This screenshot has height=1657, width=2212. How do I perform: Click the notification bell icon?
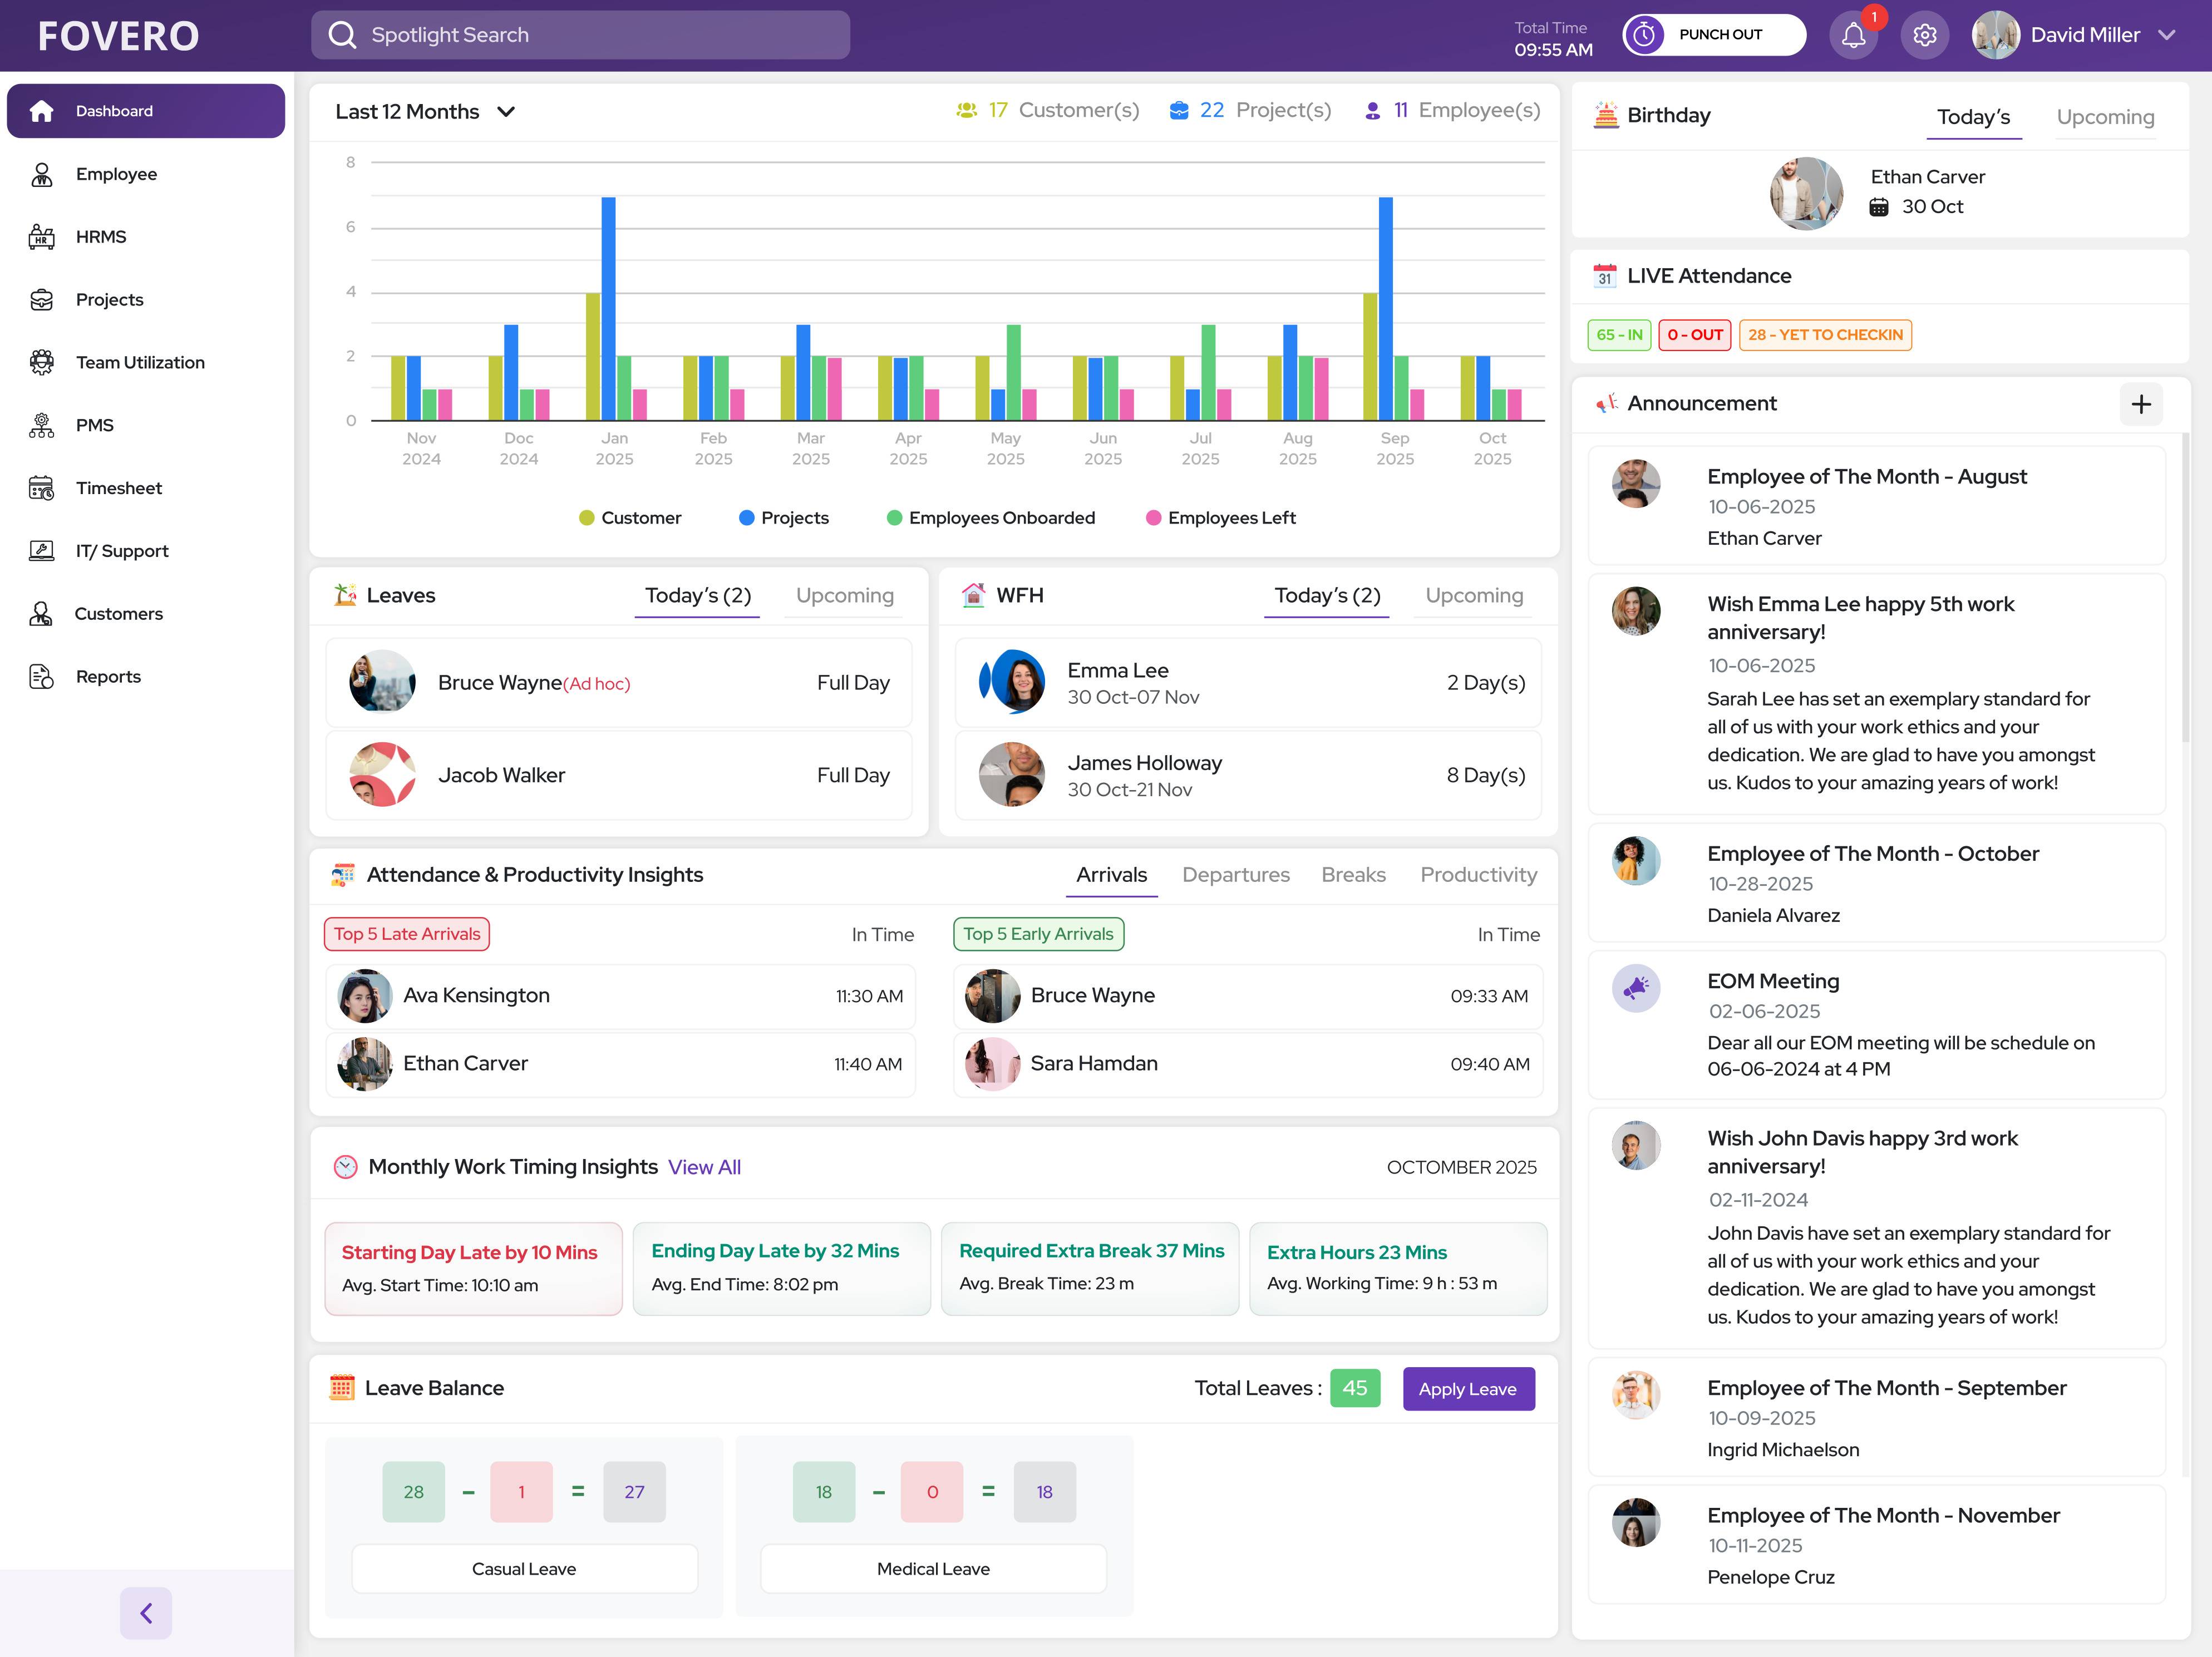click(1853, 36)
